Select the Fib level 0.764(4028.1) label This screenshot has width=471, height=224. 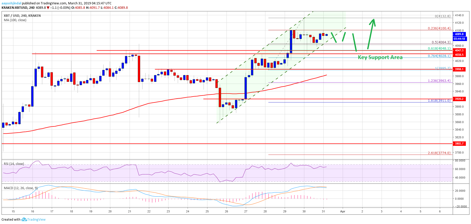pyautogui.click(x=439, y=56)
